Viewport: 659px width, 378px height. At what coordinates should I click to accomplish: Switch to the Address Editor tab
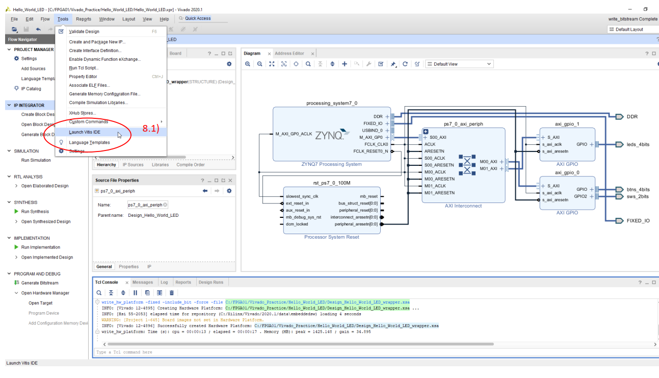(289, 53)
